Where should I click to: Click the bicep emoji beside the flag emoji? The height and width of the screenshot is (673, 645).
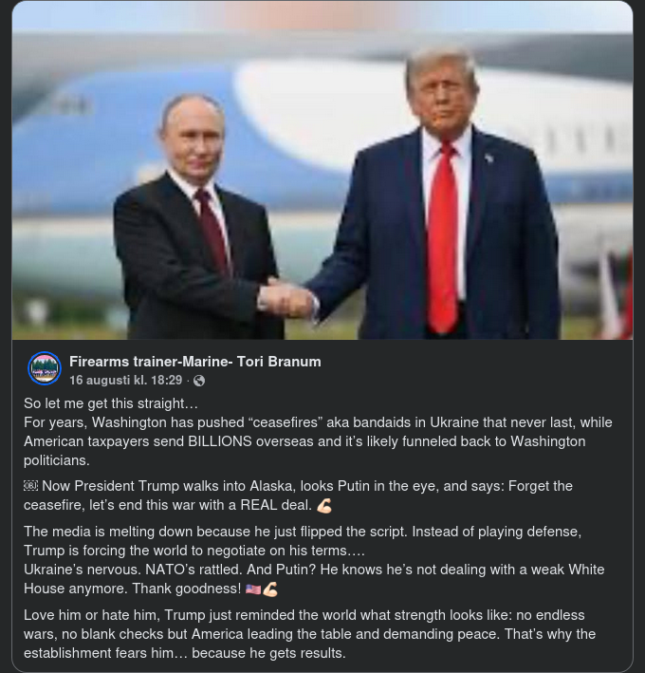pos(270,589)
